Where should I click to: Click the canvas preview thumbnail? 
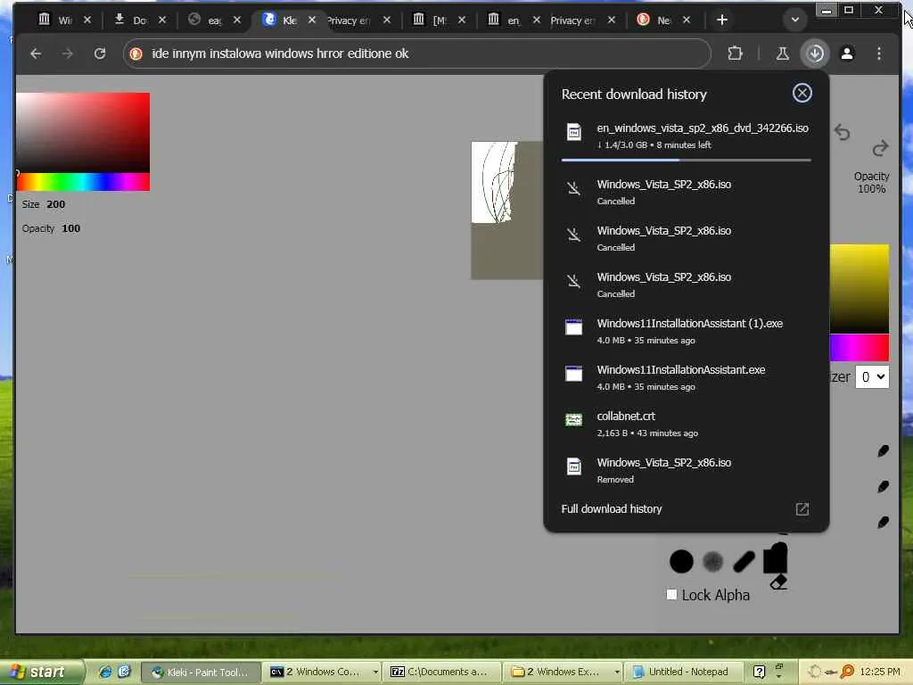506,210
